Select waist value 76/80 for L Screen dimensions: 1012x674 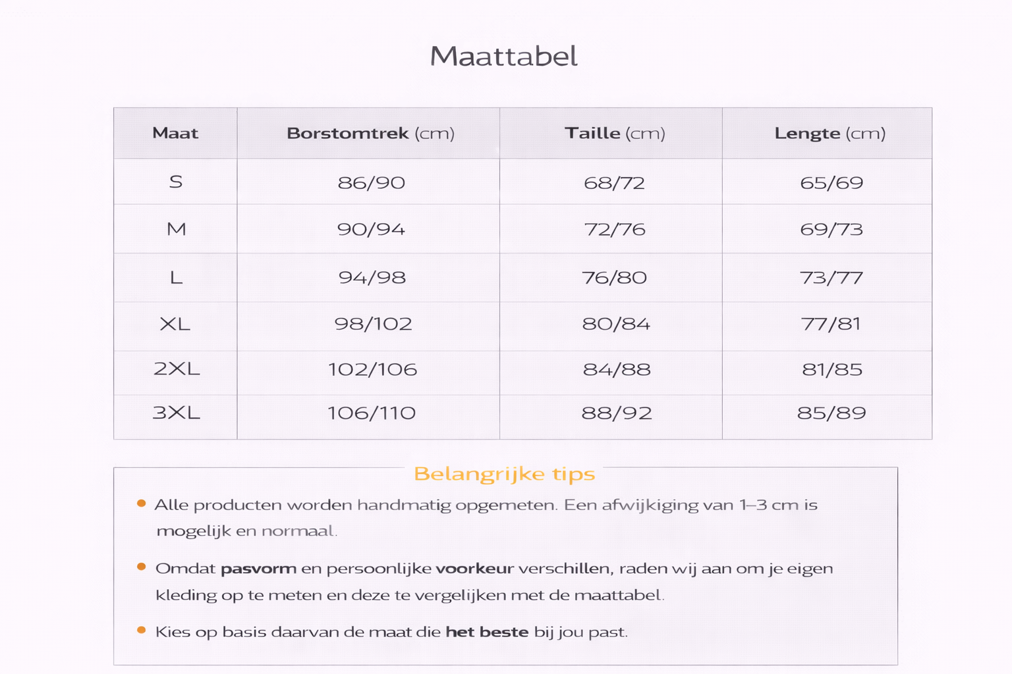(x=614, y=278)
